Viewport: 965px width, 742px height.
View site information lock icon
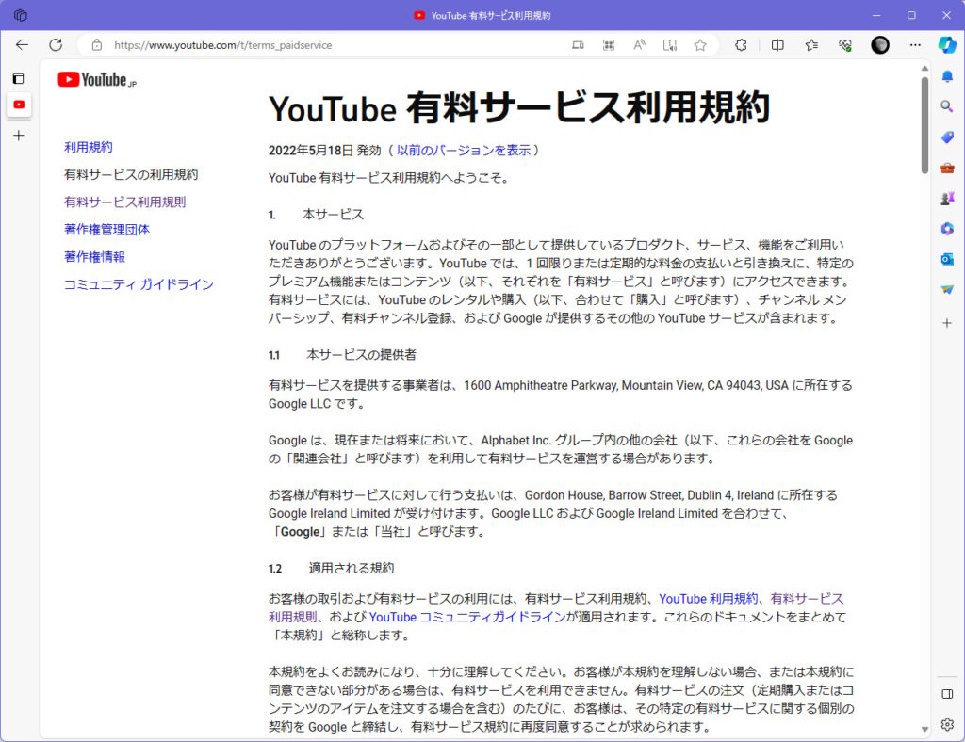(x=97, y=45)
